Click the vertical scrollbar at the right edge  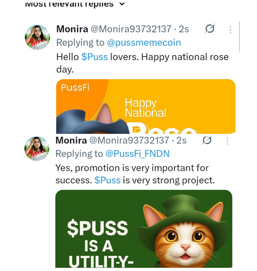(x=240, y=36)
